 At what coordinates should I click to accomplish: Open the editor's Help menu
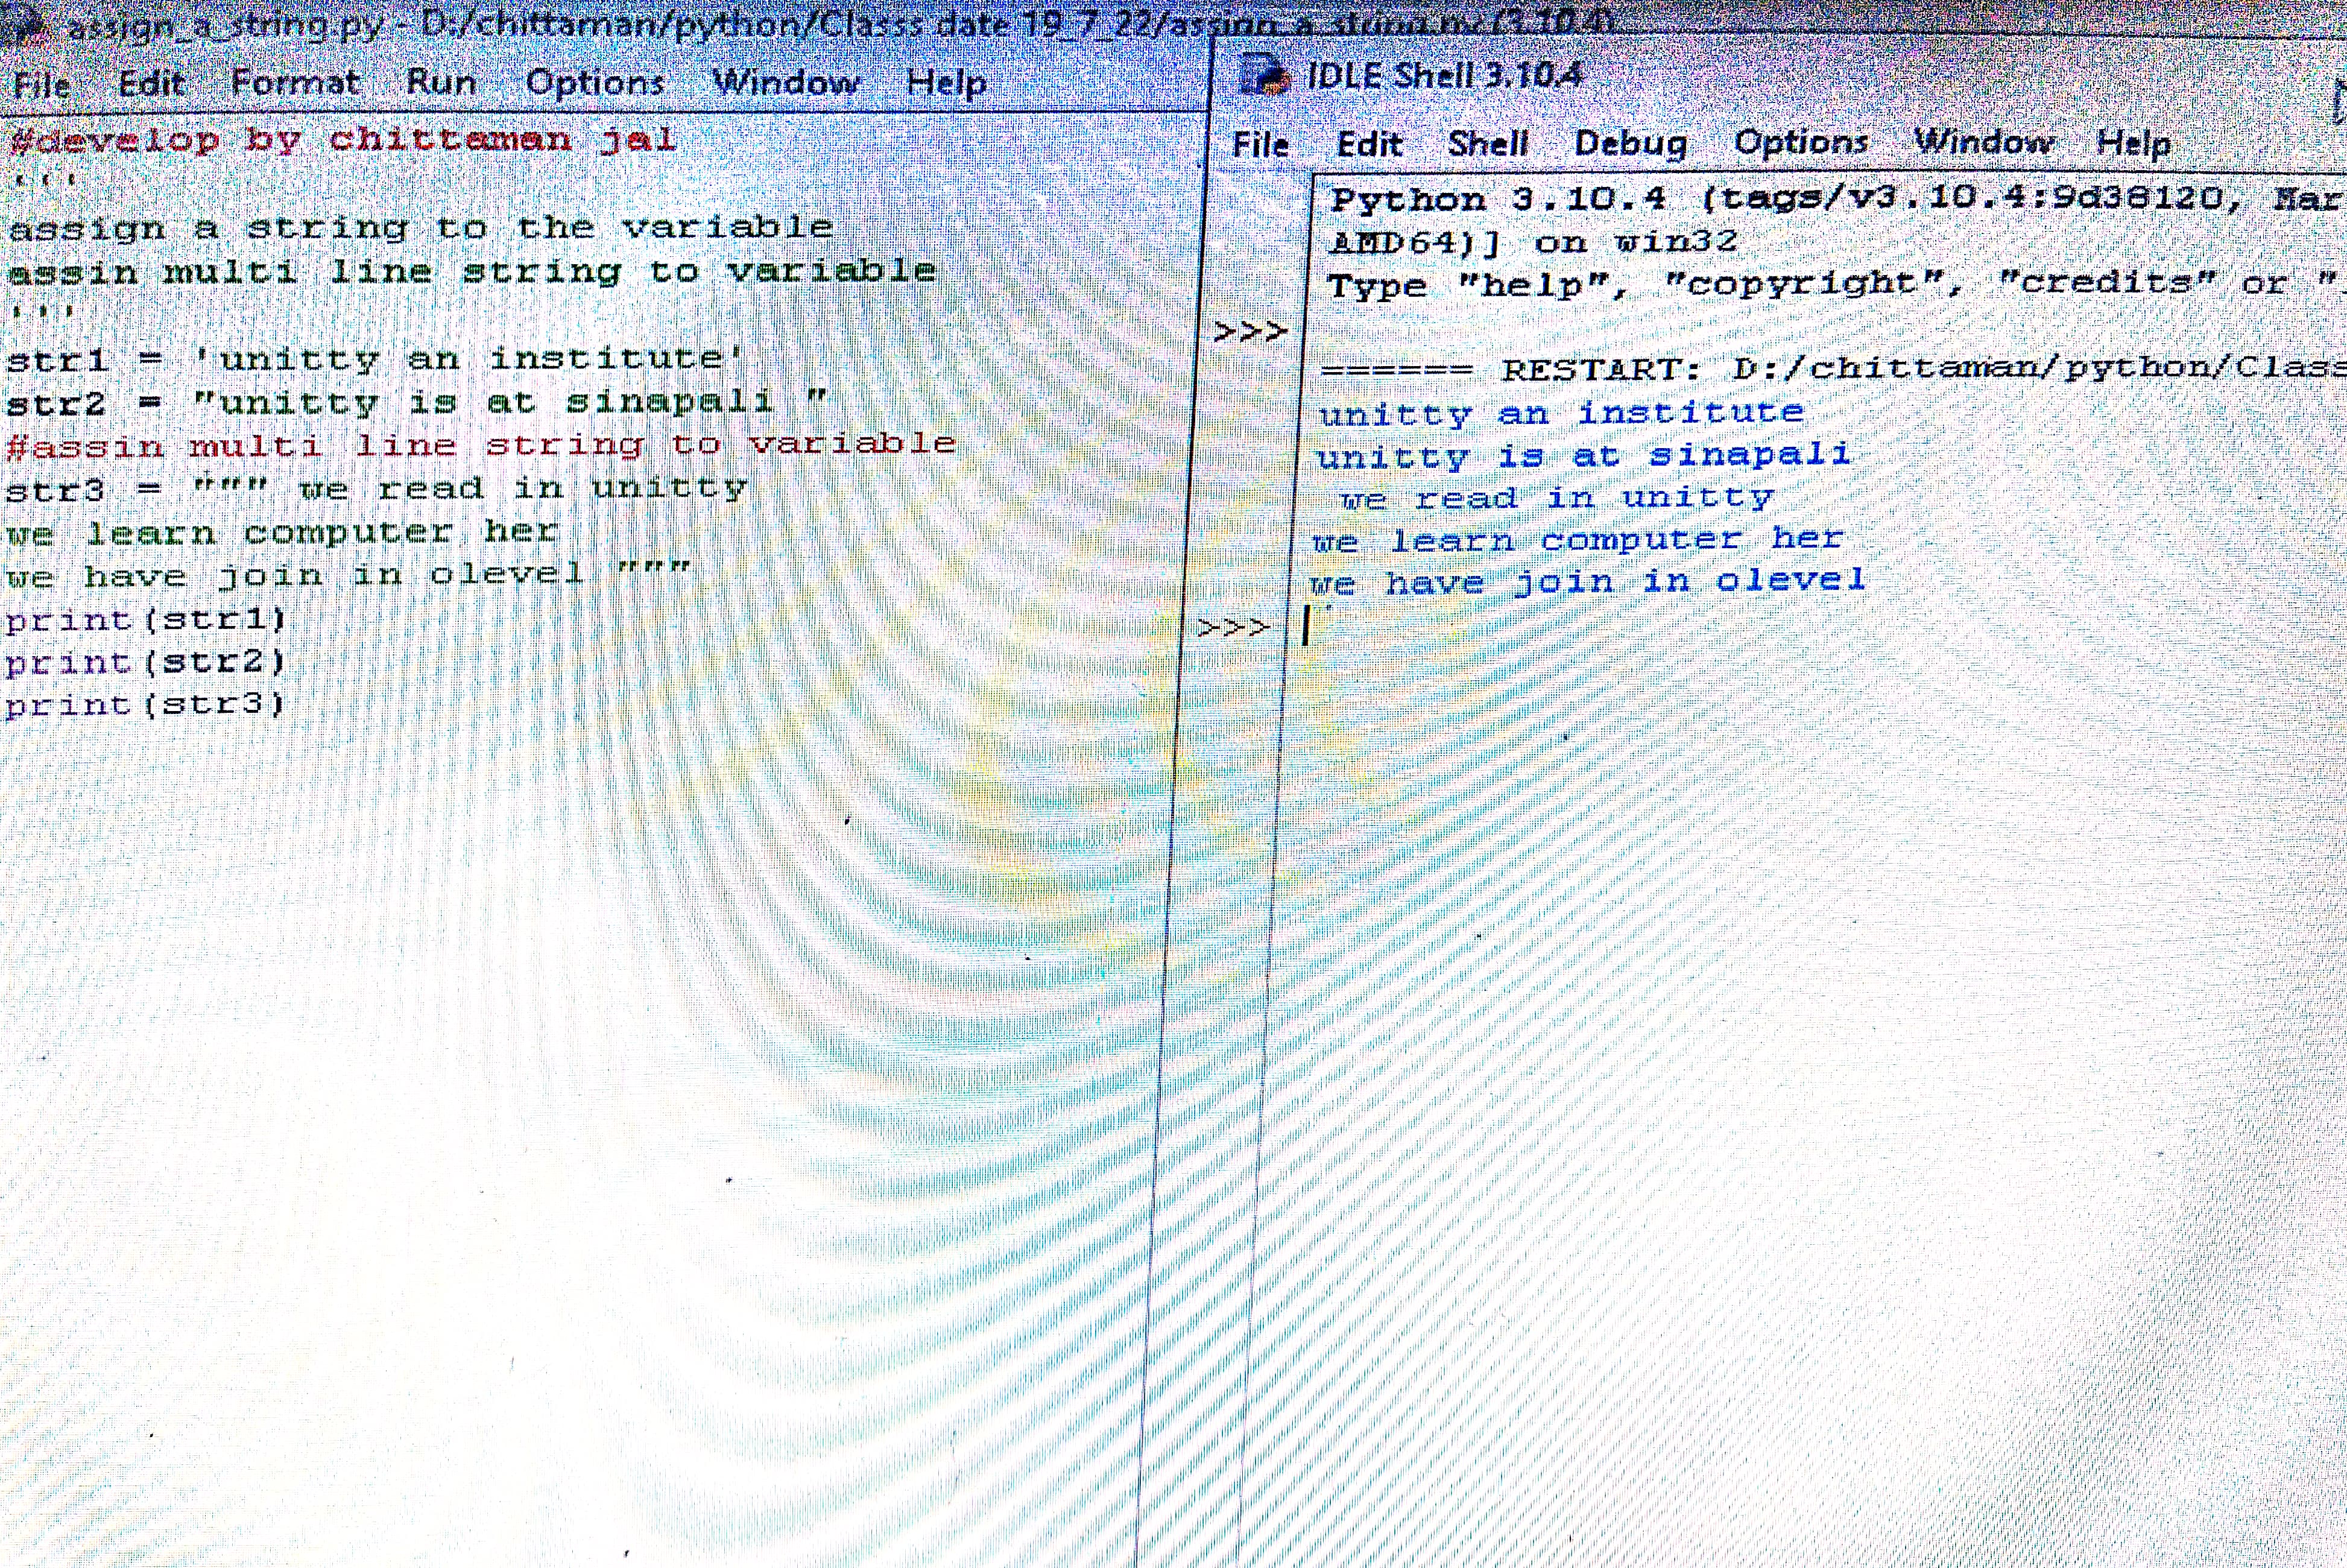pos(946,83)
